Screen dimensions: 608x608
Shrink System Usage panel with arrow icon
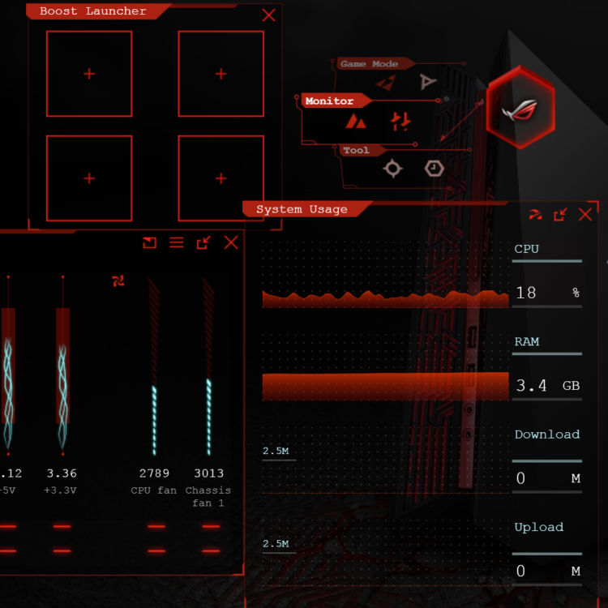point(560,215)
